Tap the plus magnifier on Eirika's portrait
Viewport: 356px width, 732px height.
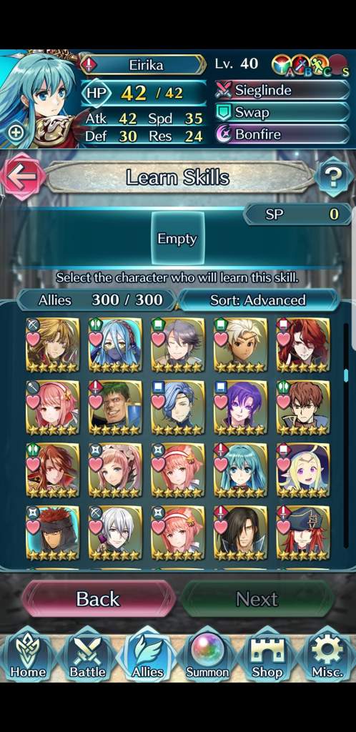[16, 132]
